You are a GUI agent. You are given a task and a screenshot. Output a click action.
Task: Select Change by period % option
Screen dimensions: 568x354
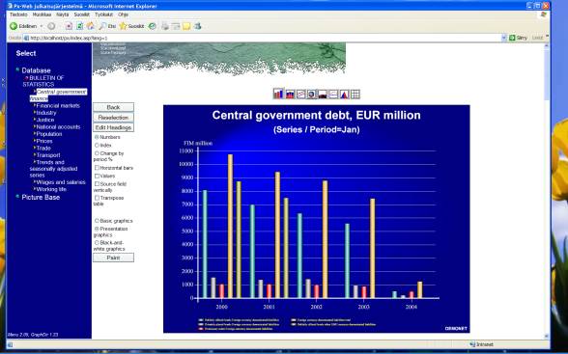pos(97,153)
